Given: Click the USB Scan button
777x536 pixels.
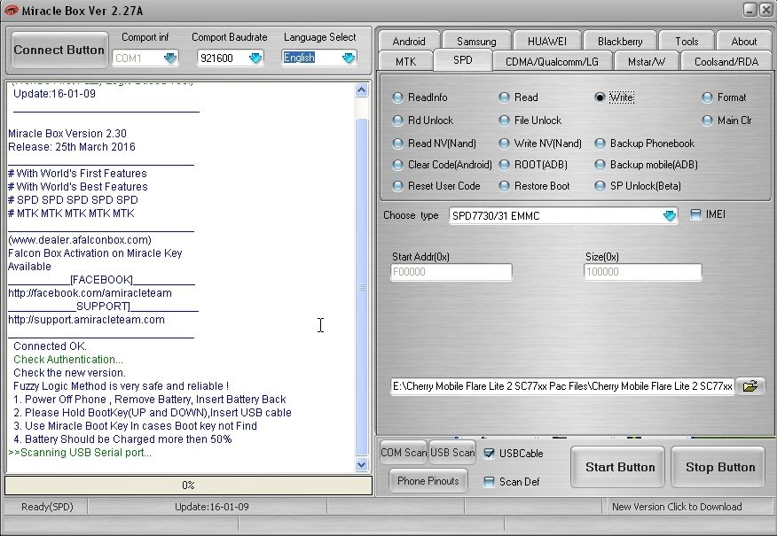Looking at the screenshot, I should [452, 453].
